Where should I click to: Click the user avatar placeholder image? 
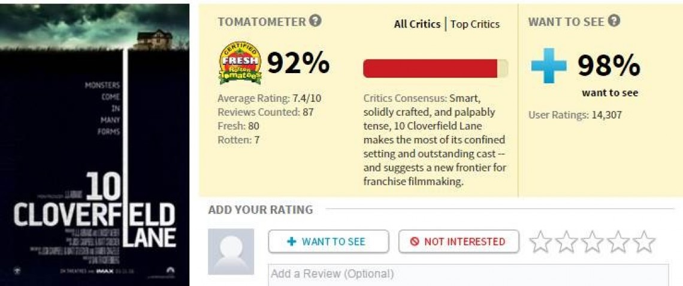[231, 251]
